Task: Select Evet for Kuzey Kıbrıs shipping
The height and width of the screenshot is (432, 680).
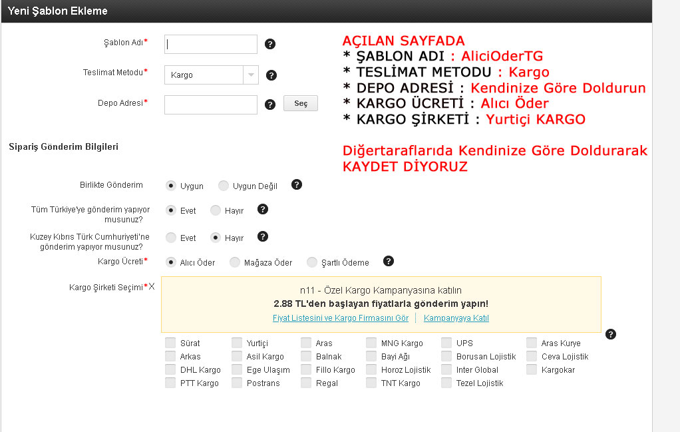Action: point(171,238)
